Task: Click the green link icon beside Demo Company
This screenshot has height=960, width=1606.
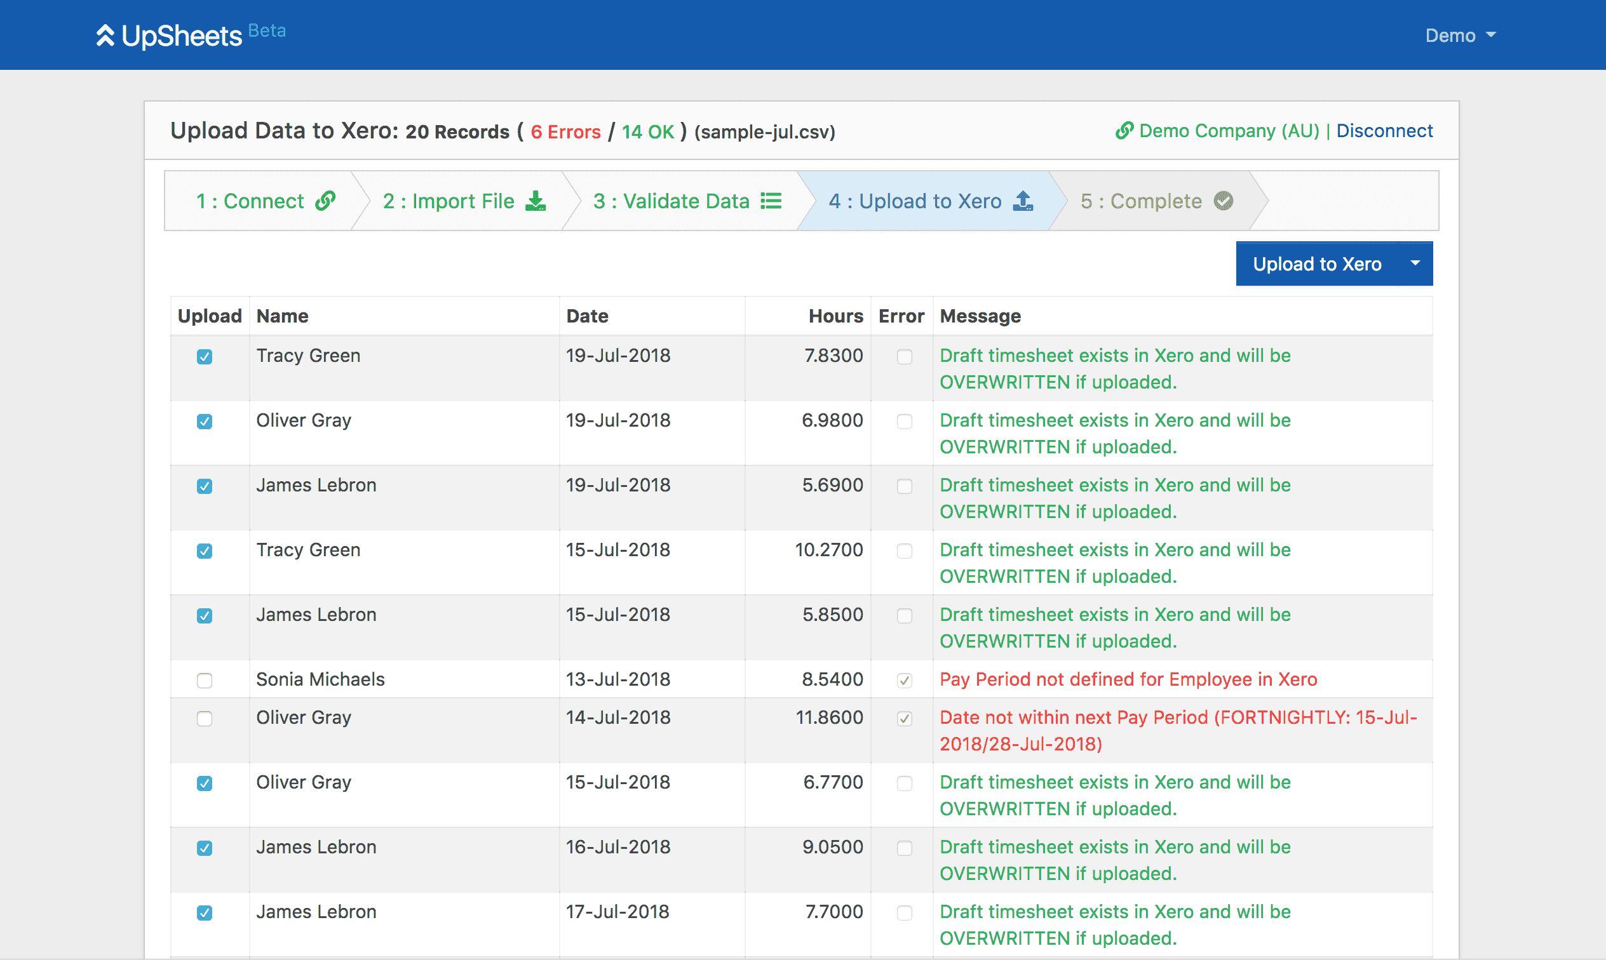Action: pyautogui.click(x=1124, y=131)
